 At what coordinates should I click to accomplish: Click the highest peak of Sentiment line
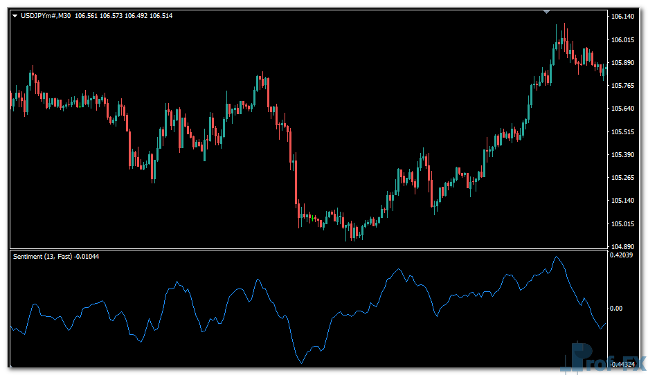[556, 257]
